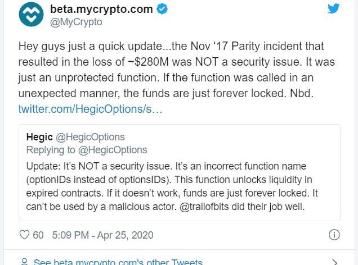The height and width of the screenshot is (265, 358).
Task: Click the Hegic author name in quote
Action: click(x=39, y=137)
